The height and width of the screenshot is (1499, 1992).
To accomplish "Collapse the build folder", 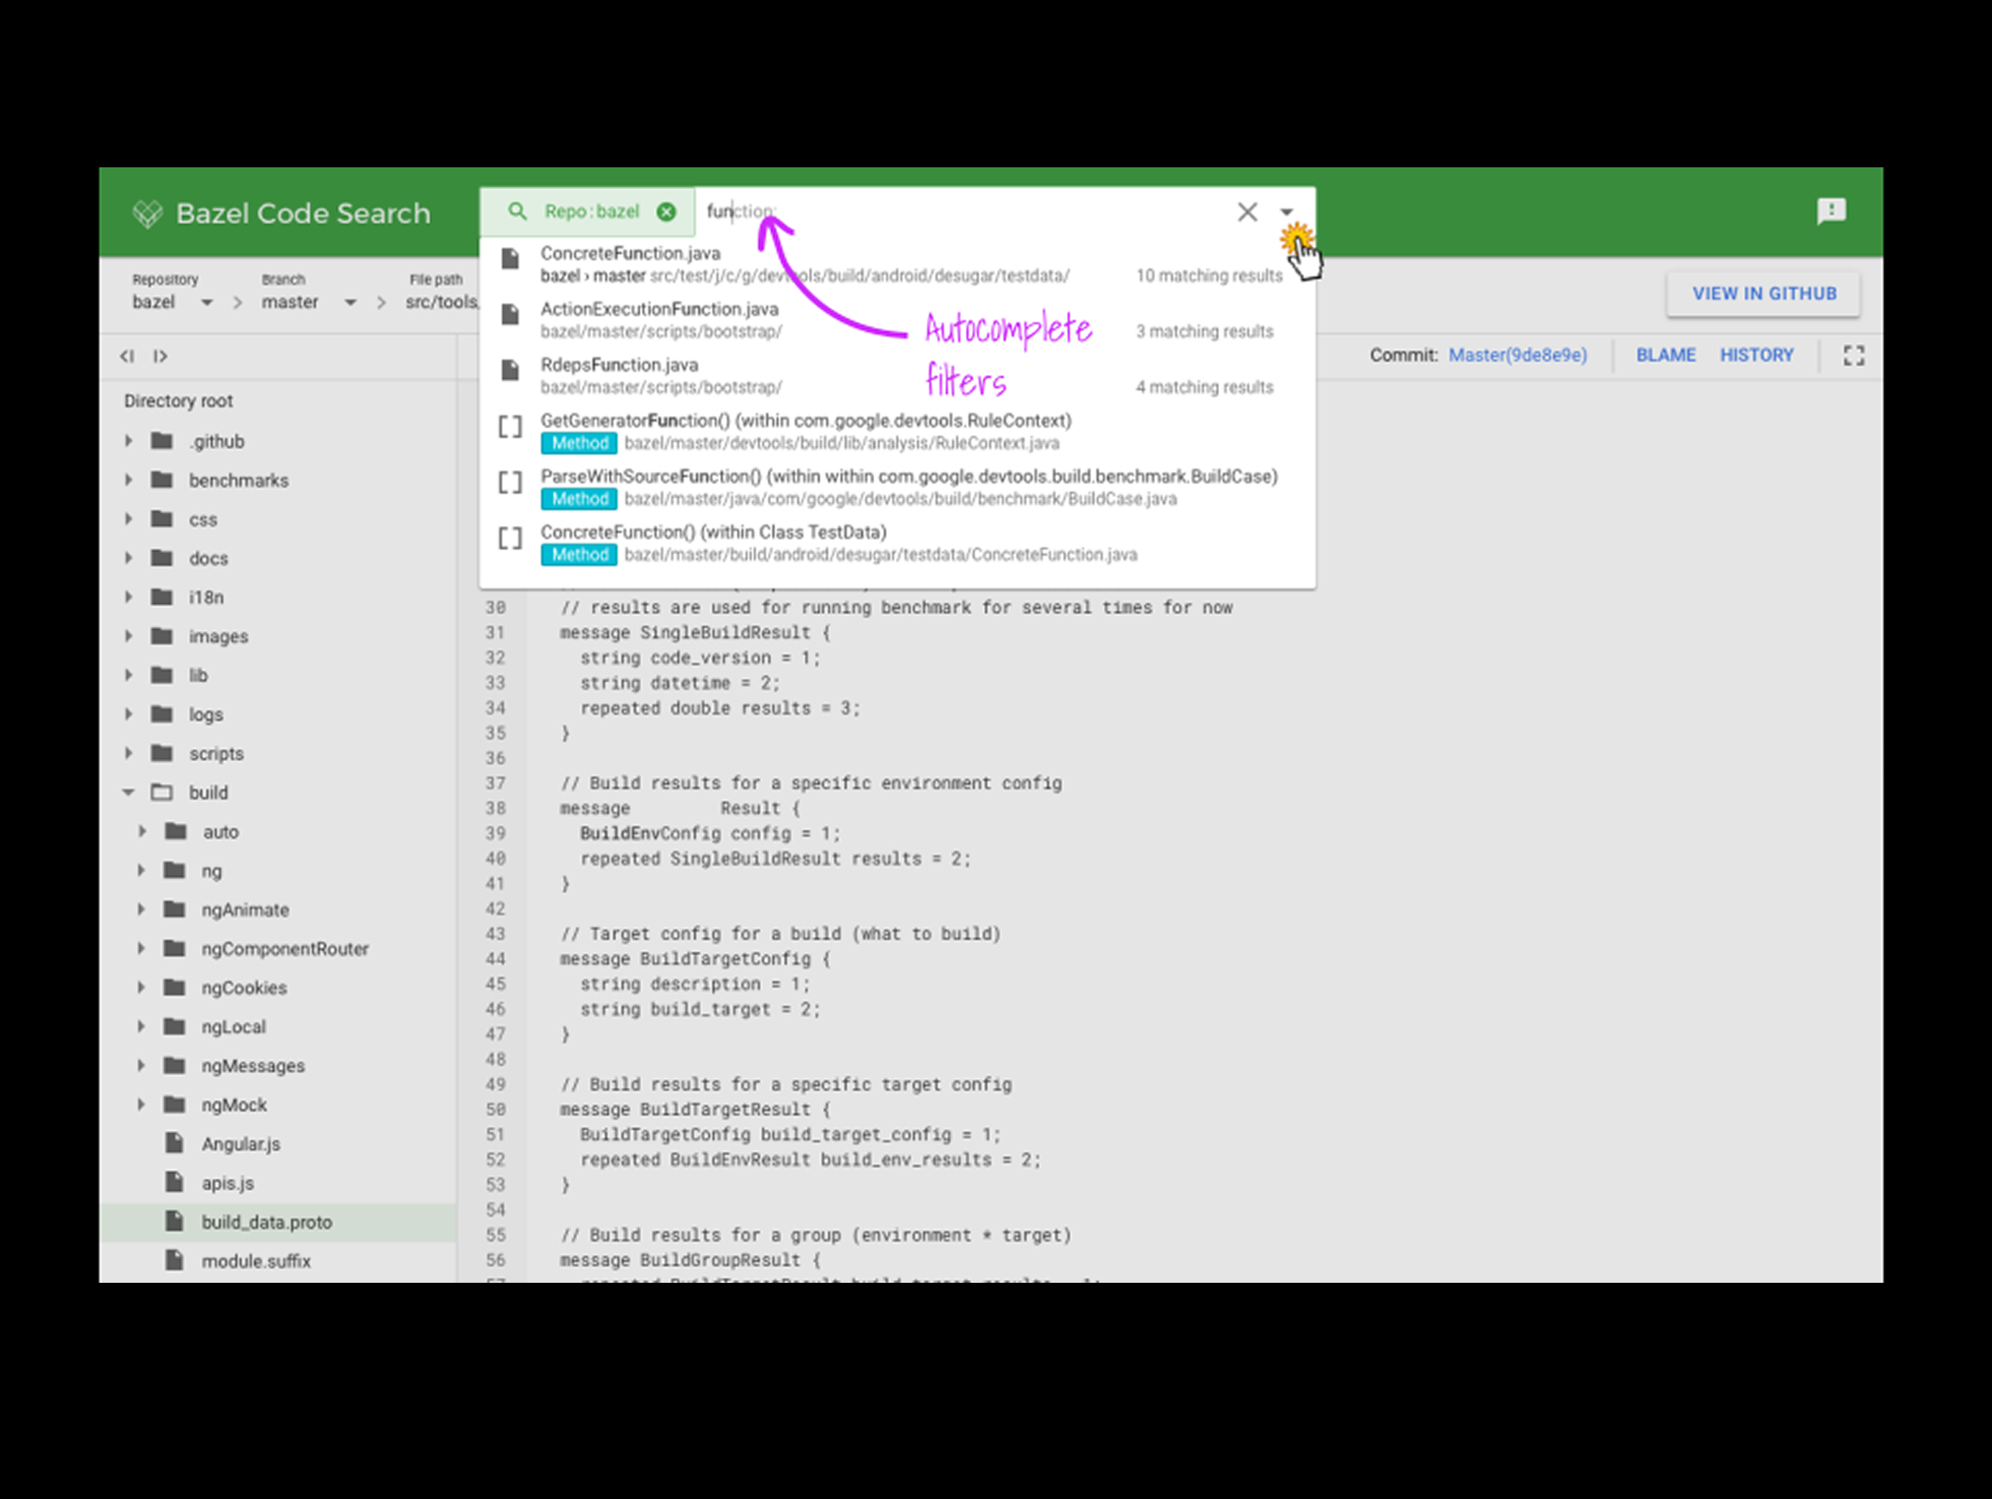I will click(129, 793).
